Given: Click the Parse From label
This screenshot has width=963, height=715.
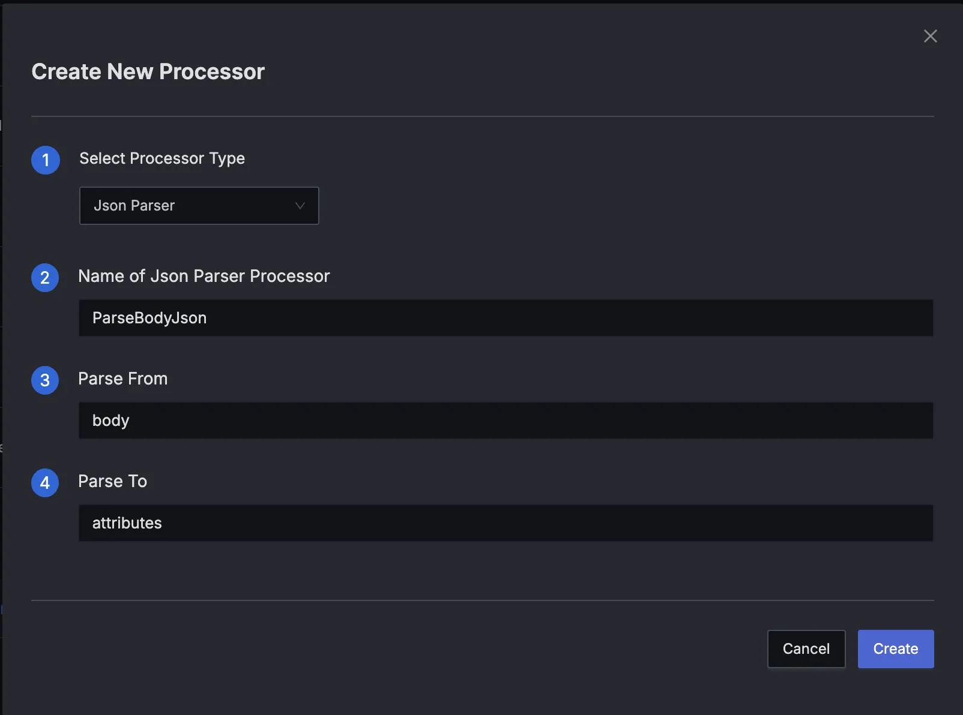Looking at the screenshot, I should pyautogui.click(x=123, y=378).
